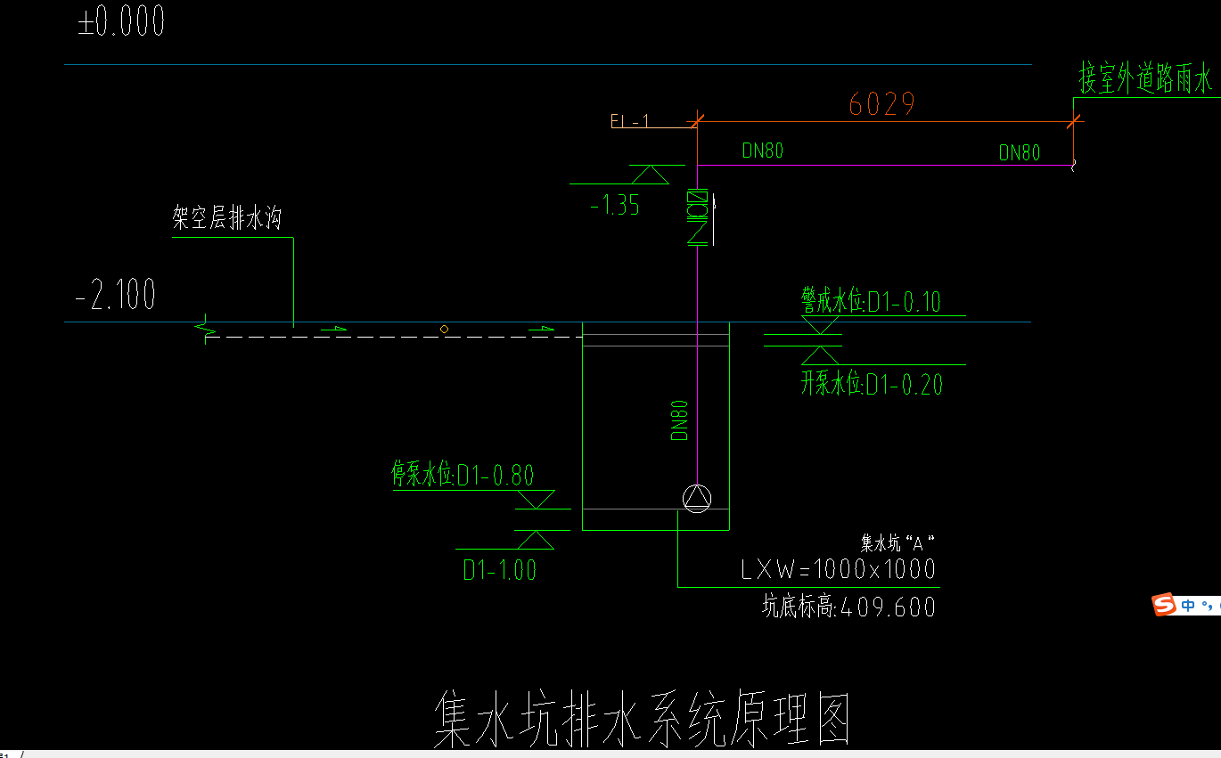The height and width of the screenshot is (758, 1221).
Task: Select the submersible pump circle symbol
Action: click(x=697, y=498)
